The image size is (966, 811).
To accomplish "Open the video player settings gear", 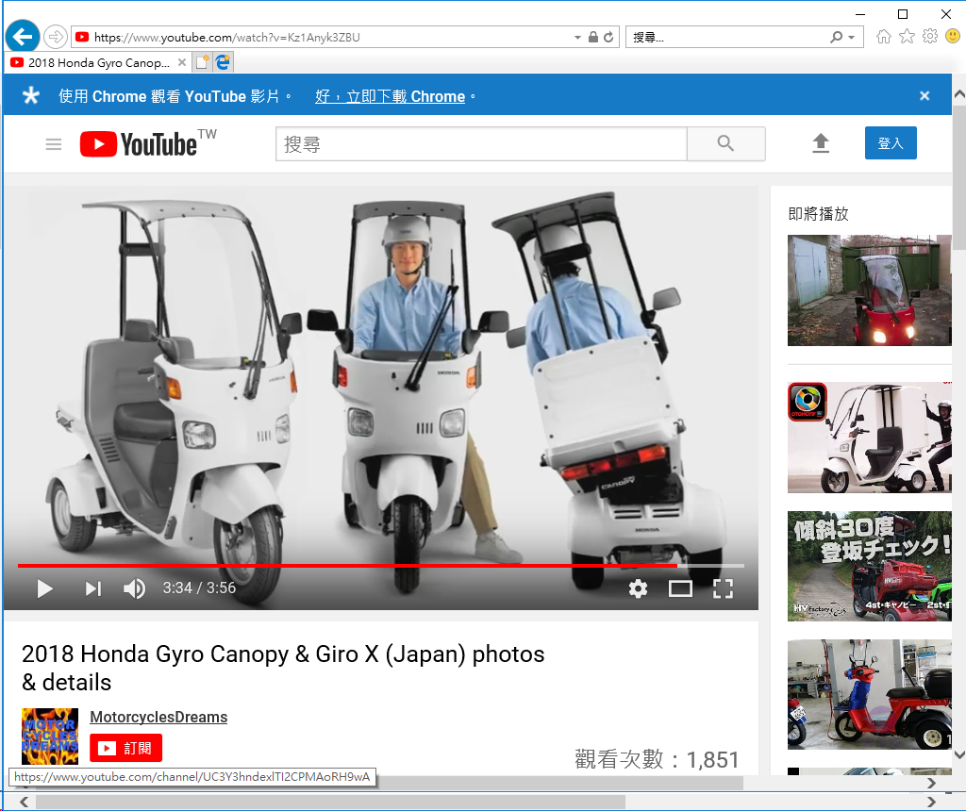I will click(638, 588).
